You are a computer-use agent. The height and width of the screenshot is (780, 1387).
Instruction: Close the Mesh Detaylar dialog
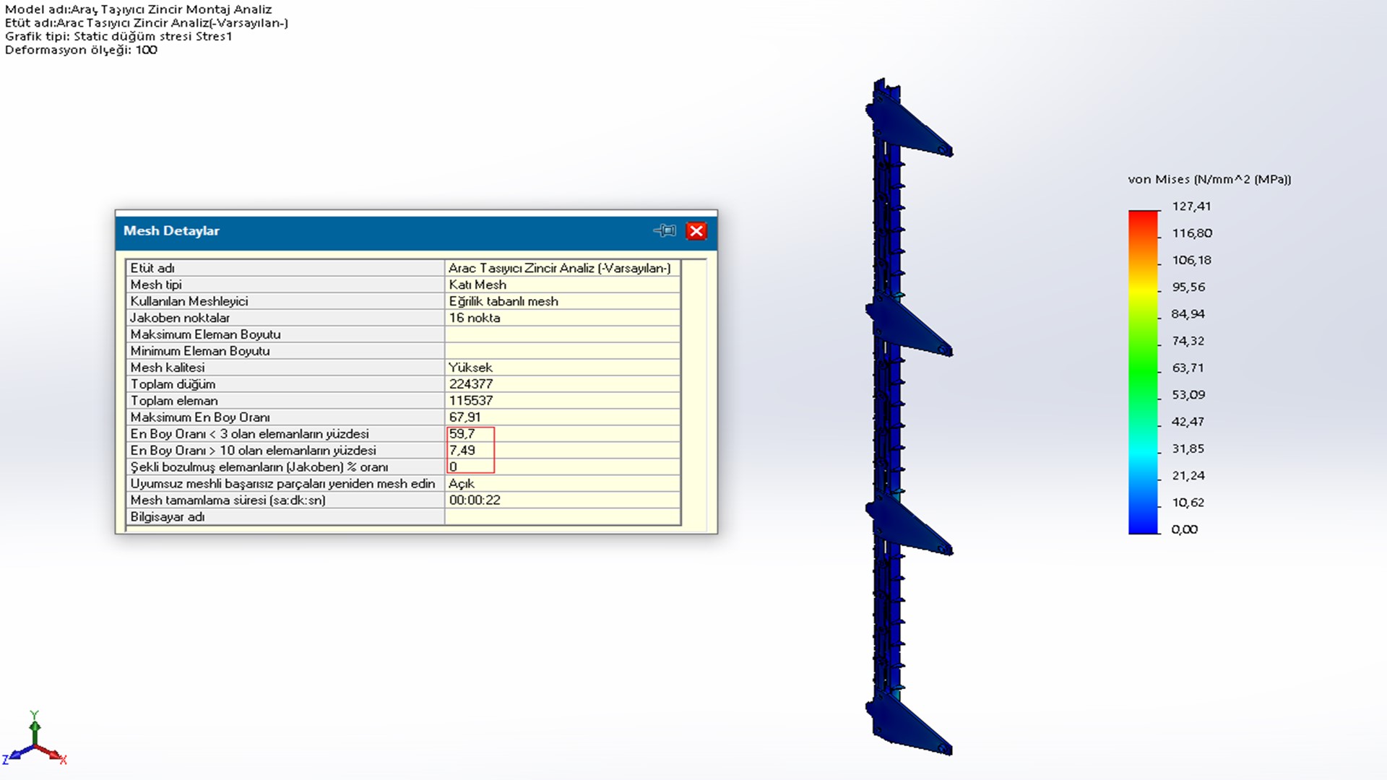[x=696, y=231]
